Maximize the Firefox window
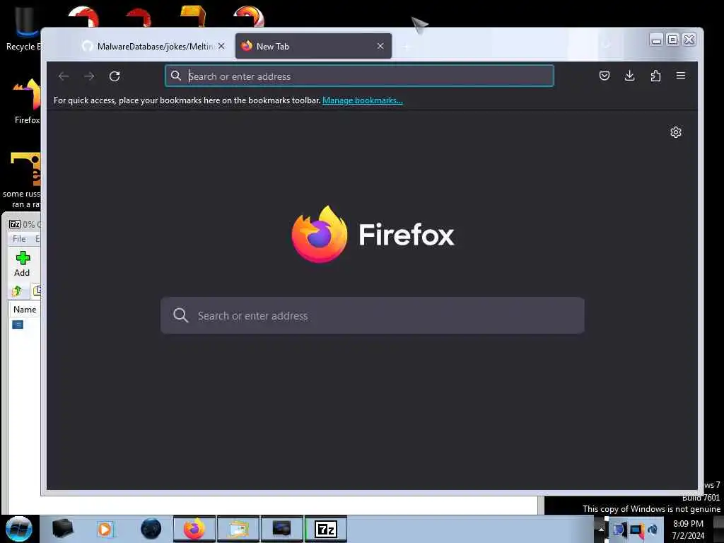 coord(673,40)
